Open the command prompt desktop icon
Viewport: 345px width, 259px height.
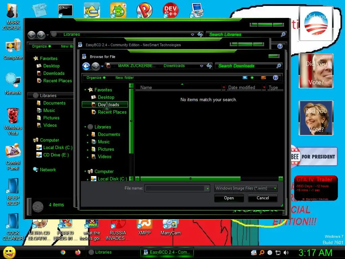click(65, 10)
